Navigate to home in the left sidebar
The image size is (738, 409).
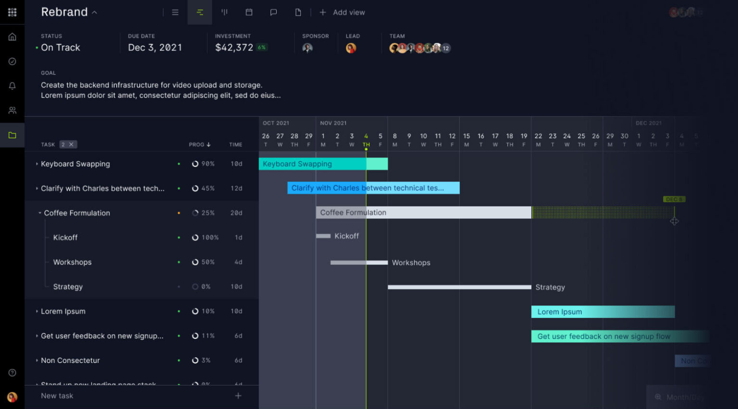coord(12,36)
